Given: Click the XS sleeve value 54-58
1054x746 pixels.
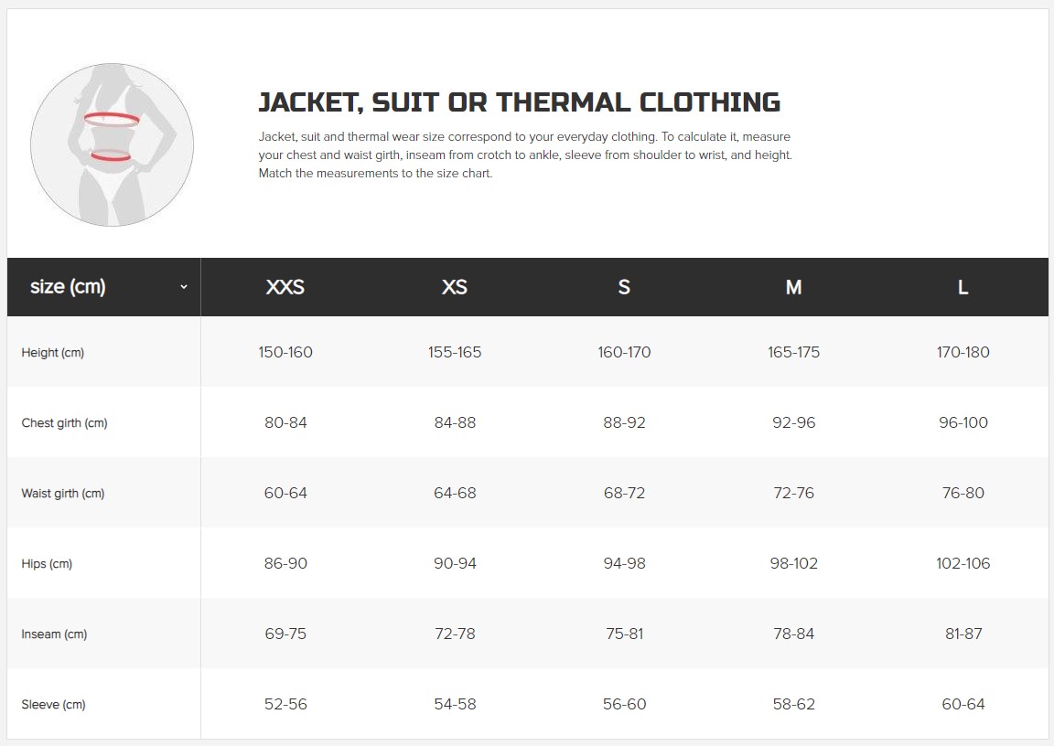Looking at the screenshot, I should tap(455, 704).
